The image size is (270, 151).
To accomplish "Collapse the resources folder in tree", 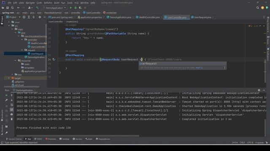I will 16,60.
